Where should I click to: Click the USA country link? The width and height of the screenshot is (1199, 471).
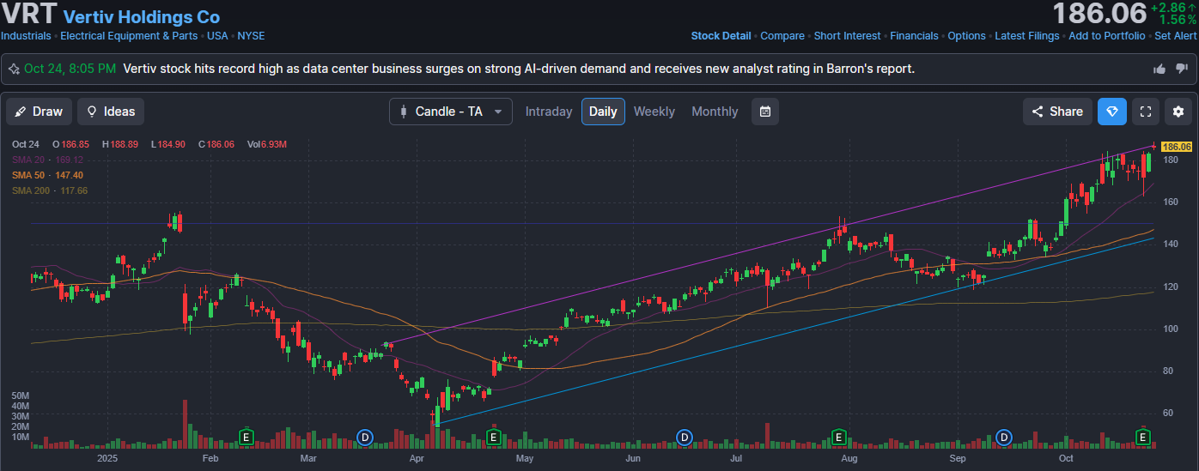218,36
